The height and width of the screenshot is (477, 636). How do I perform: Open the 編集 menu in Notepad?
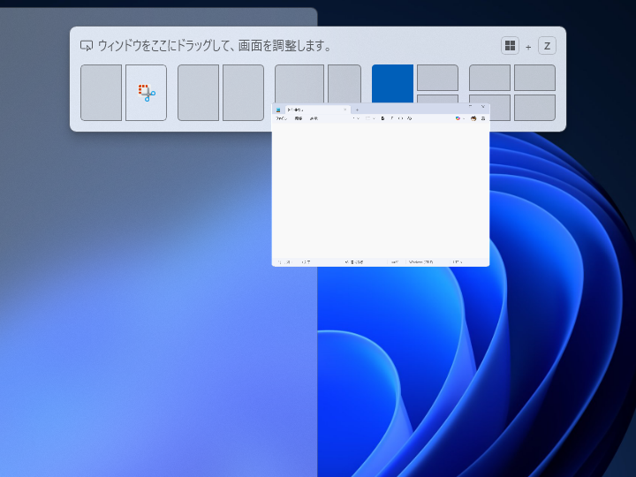pyautogui.click(x=299, y=118)
